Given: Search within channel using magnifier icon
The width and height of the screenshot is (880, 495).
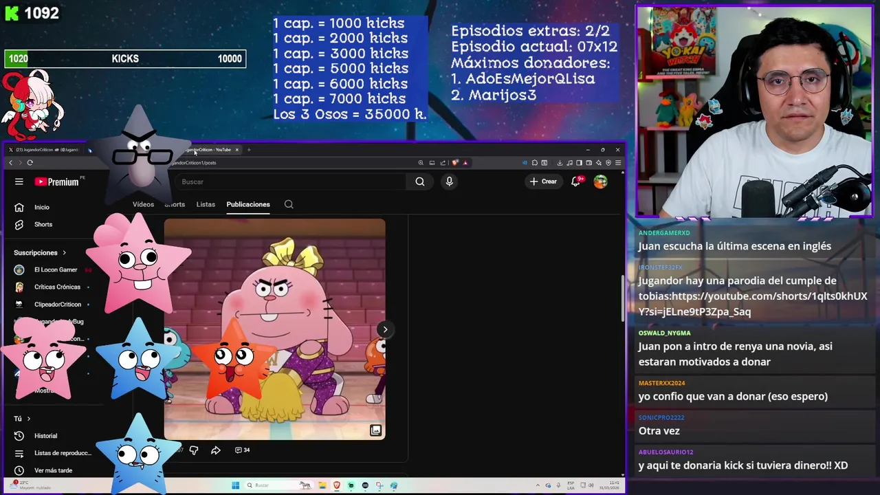Looking at the screenshot, I should tap(289, 204).
